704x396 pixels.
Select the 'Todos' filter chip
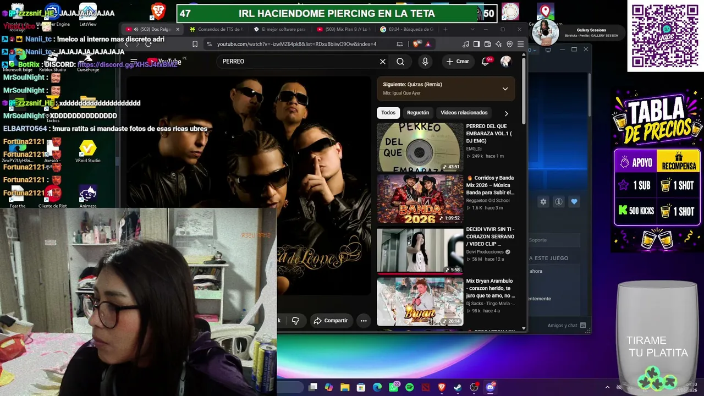[388, 113]
